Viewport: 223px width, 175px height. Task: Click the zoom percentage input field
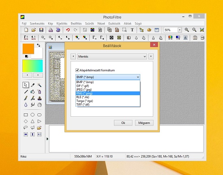[171, 30]
